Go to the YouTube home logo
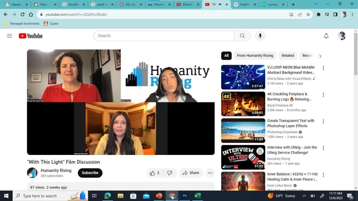 tap(31, 36)
